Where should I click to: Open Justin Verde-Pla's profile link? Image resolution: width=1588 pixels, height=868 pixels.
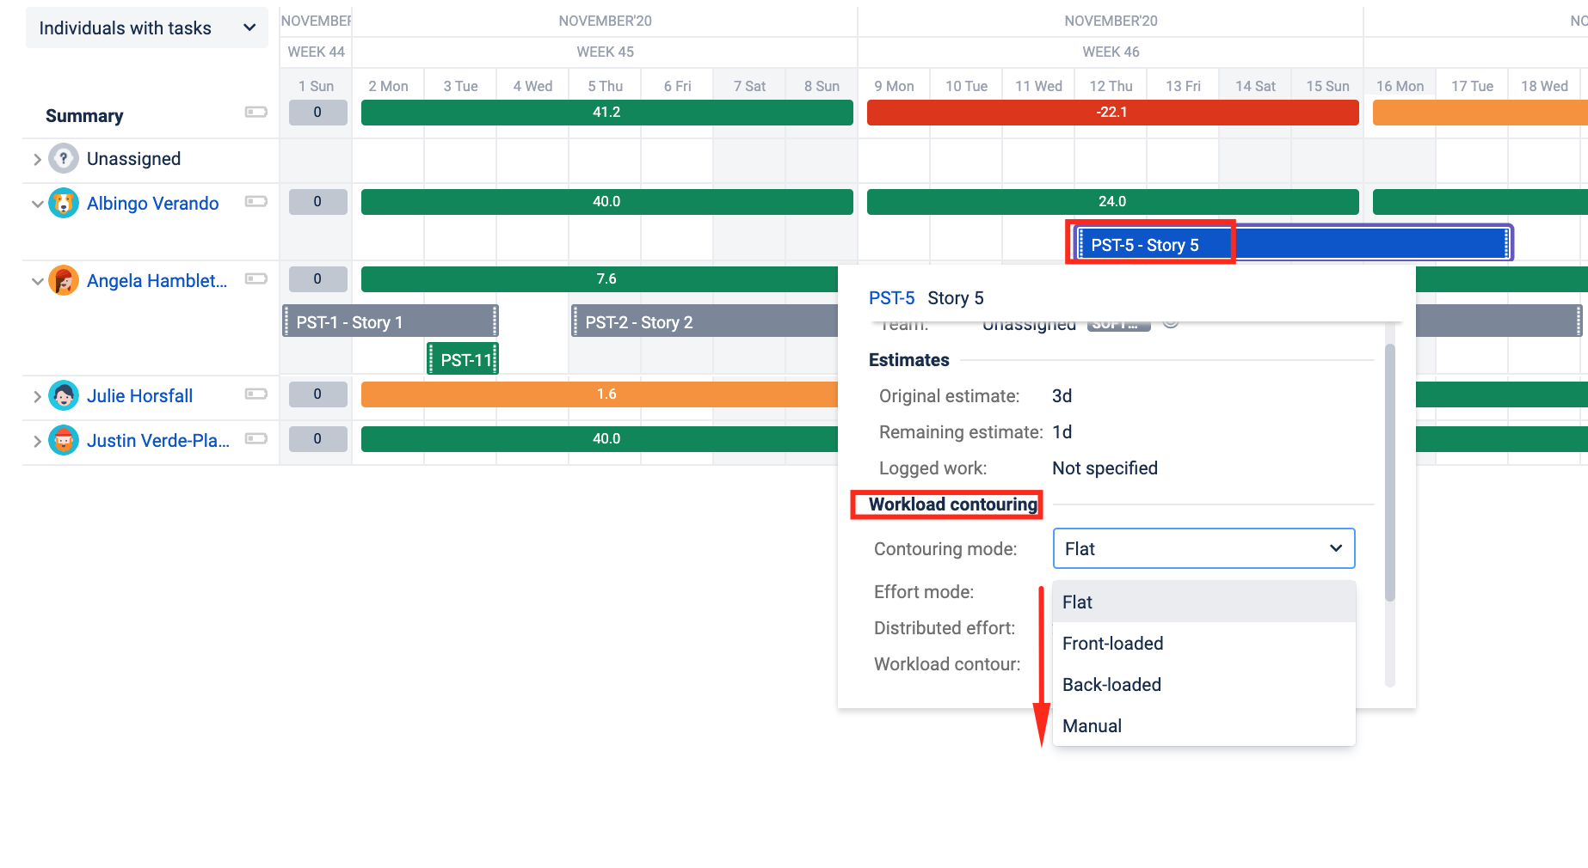click(158, 441)
